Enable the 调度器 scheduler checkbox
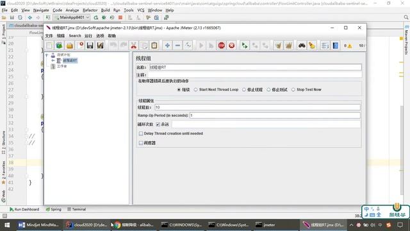410x231 pixels. (x=141, y=143)
